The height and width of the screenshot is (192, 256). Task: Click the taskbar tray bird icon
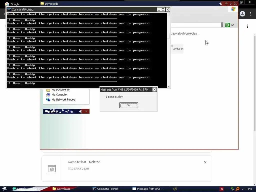click(175, 189)
